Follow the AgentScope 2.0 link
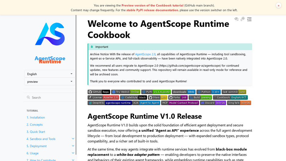 click(x=145, y=54)
